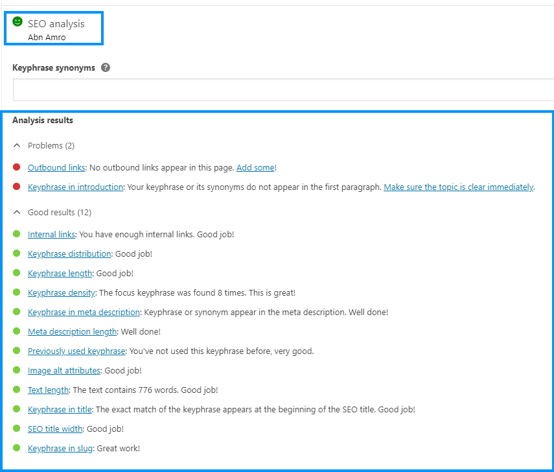
Task: Open the Image alt attributes link
Action: [64, 370]
